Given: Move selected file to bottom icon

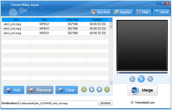Looking at the screenshot, I should coord(107,90).
